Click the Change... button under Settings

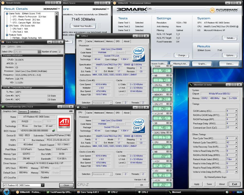point(182,55)
